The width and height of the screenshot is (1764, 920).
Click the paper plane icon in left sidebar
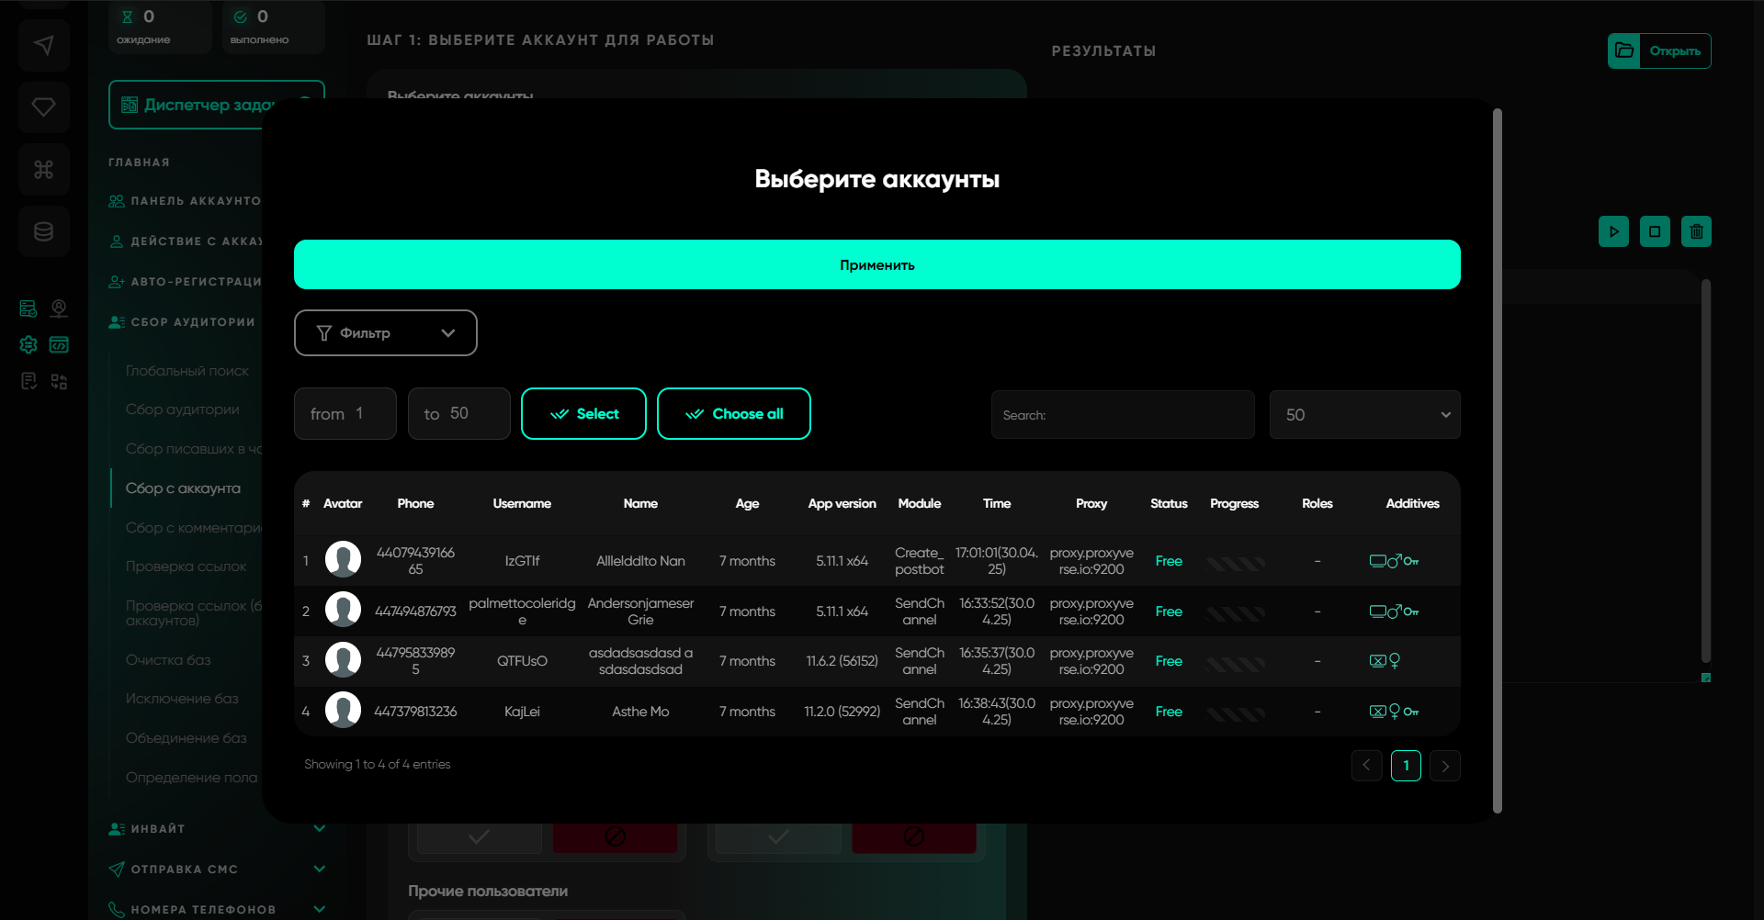click(x=43, y=45)
